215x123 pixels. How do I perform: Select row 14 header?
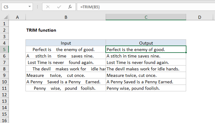[x=4, y=108]
